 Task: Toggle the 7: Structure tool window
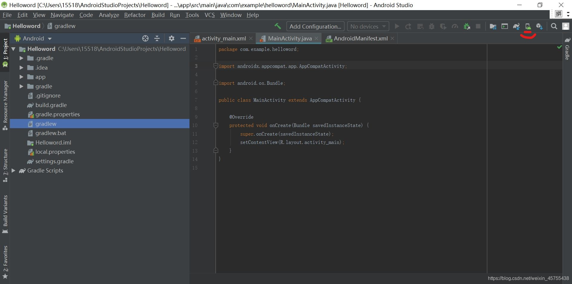pyautogui.click(x=5, y=165)
